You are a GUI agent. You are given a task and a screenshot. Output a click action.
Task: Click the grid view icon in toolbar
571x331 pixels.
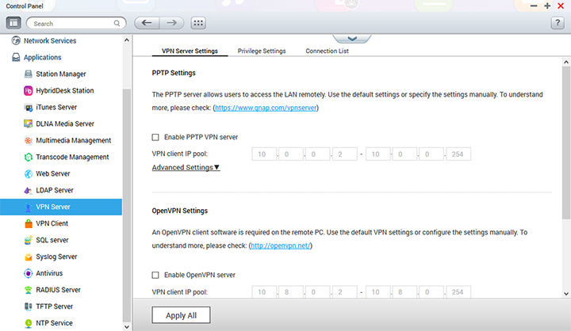[x=197, y=23]
